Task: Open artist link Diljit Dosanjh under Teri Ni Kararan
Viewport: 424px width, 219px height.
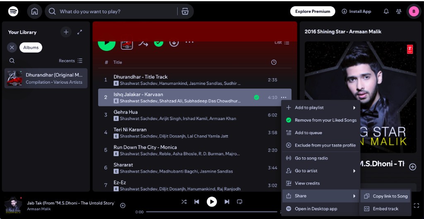Action: 172,136
